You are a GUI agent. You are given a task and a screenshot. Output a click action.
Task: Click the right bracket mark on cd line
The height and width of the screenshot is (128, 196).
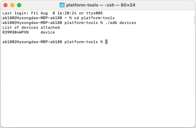pyautogui.click(x=194, y=18)
